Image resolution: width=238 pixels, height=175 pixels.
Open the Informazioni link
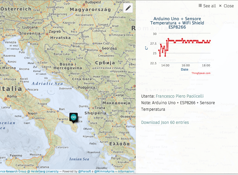[126, 171]
